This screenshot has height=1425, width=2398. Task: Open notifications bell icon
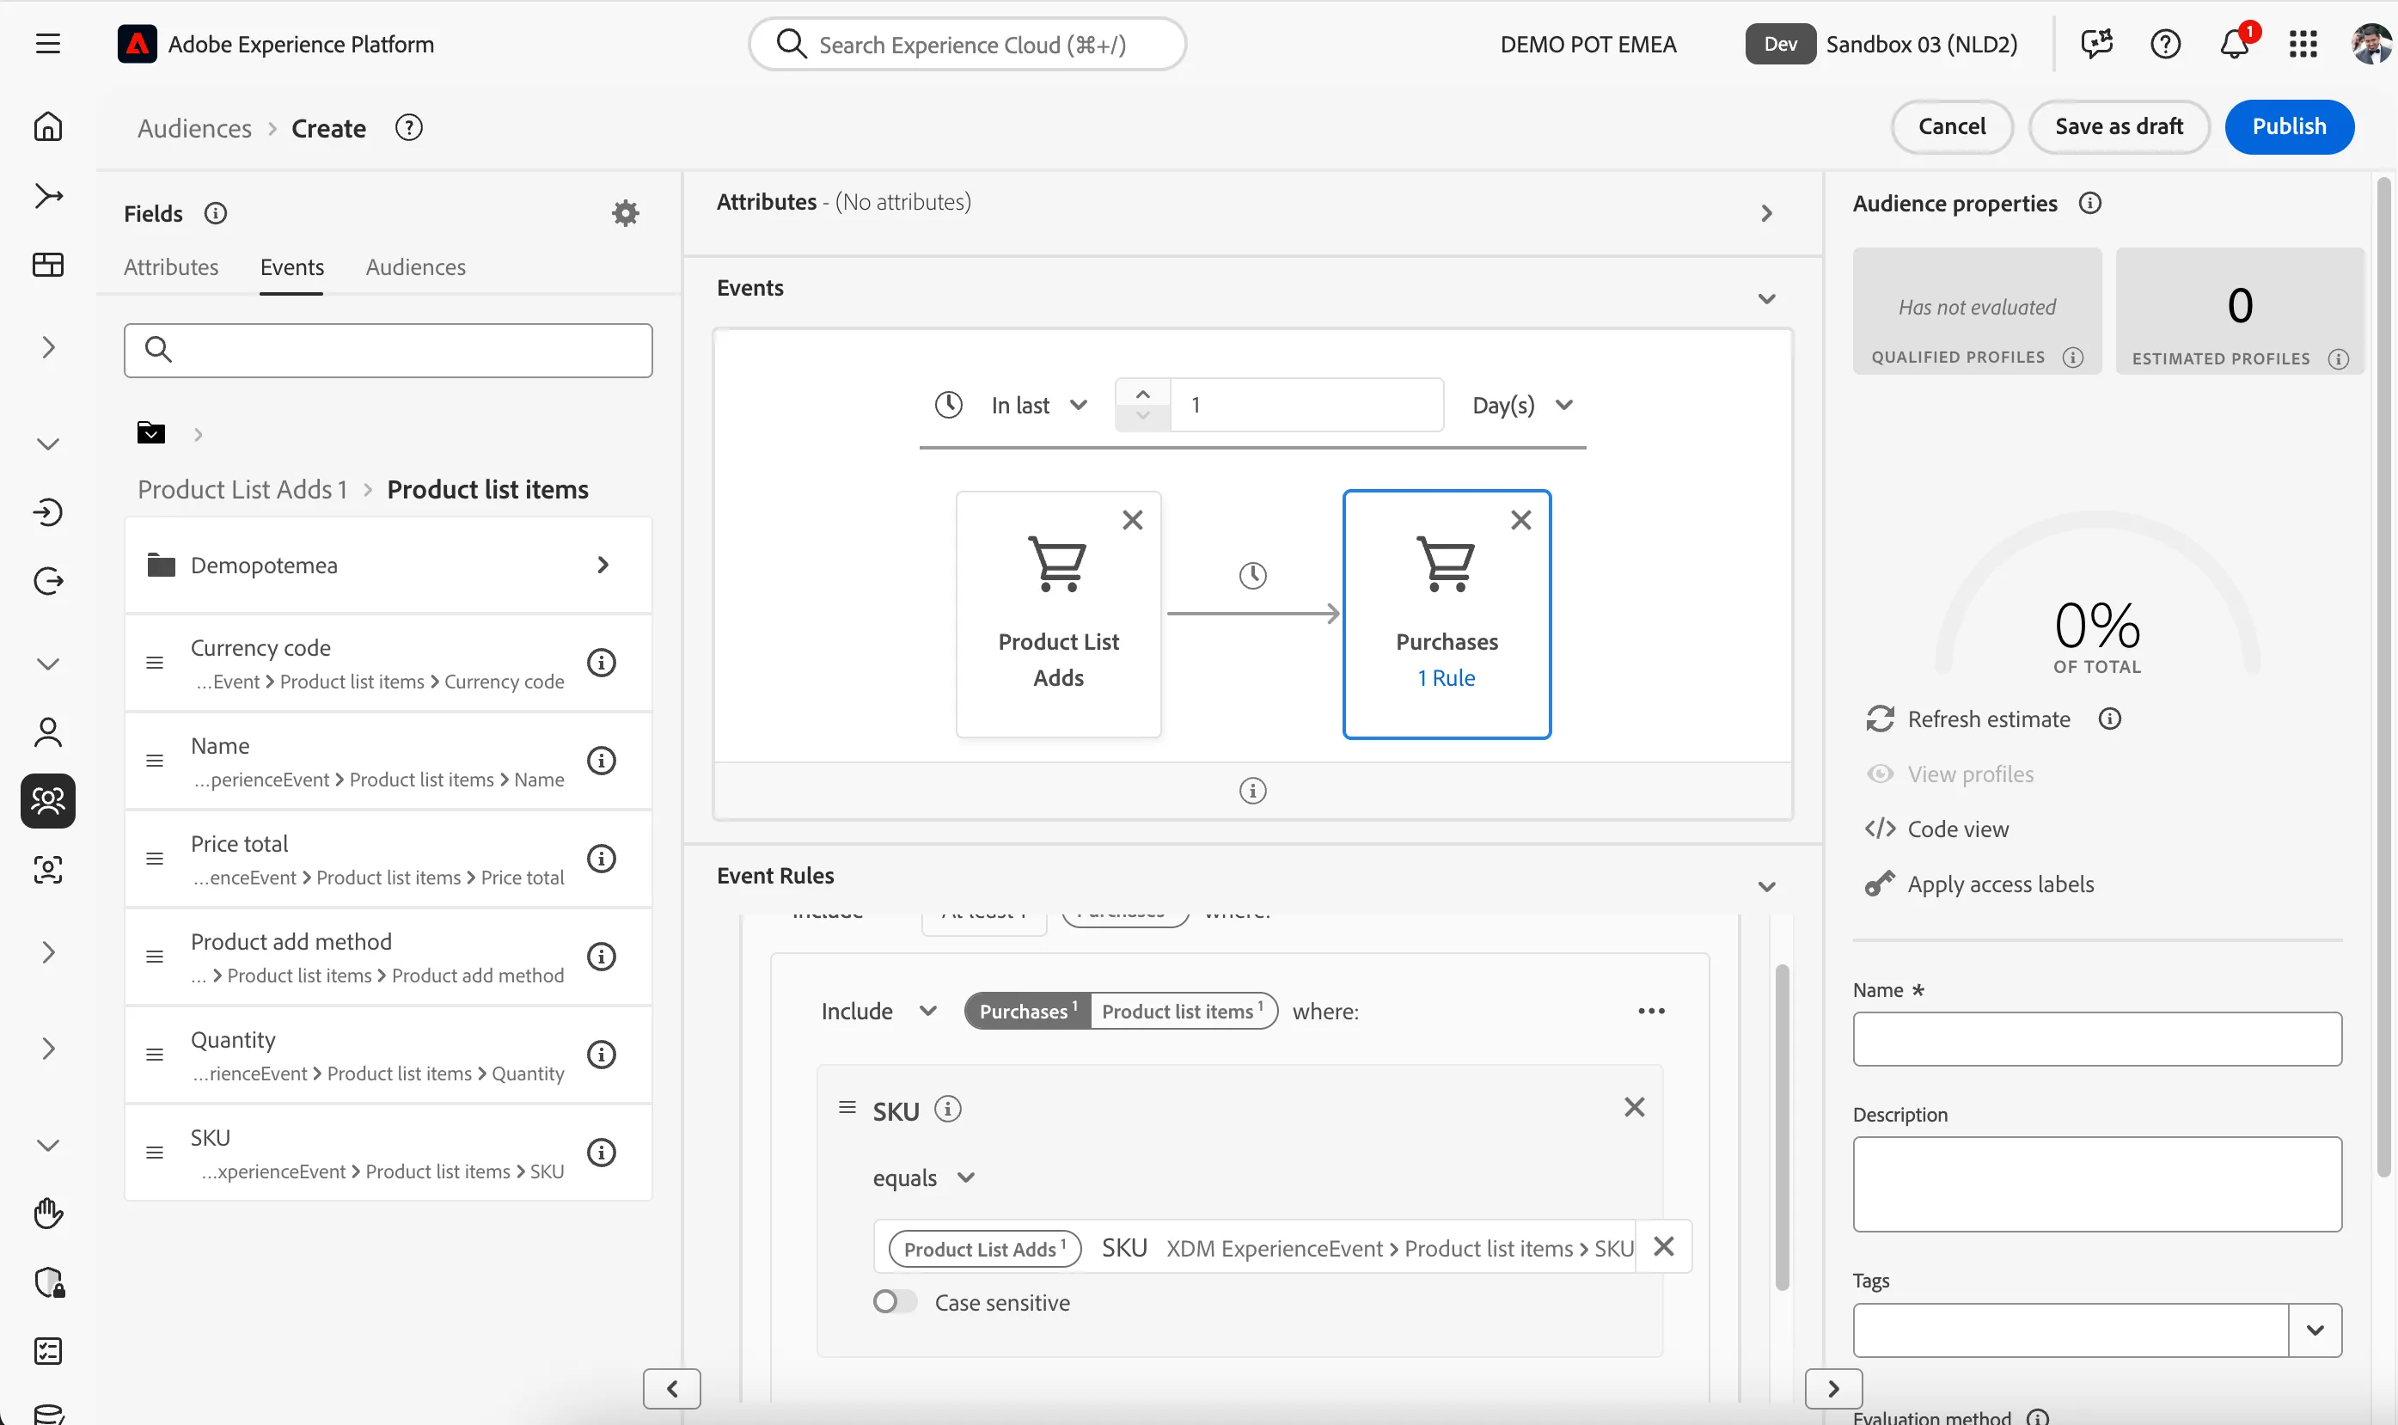pos(2235,44)
